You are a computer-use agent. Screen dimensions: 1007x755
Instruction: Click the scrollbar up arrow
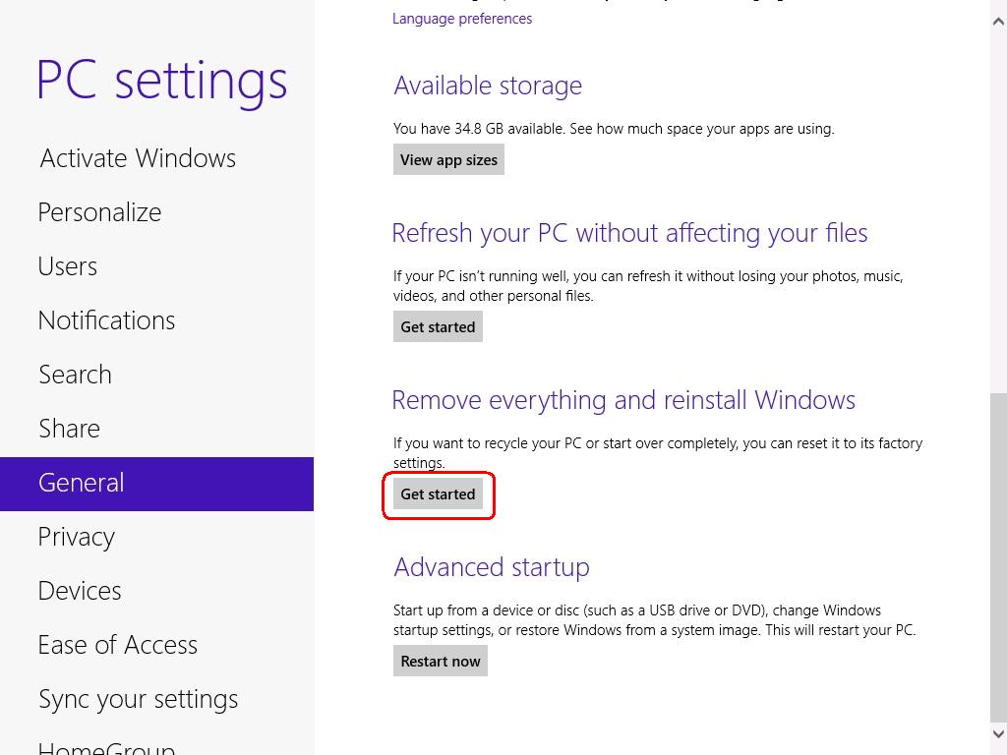tap(998, 20)
